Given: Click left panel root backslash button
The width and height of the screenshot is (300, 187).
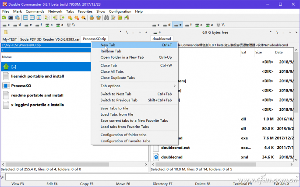Looking at the screenshot, I should 127,32.
